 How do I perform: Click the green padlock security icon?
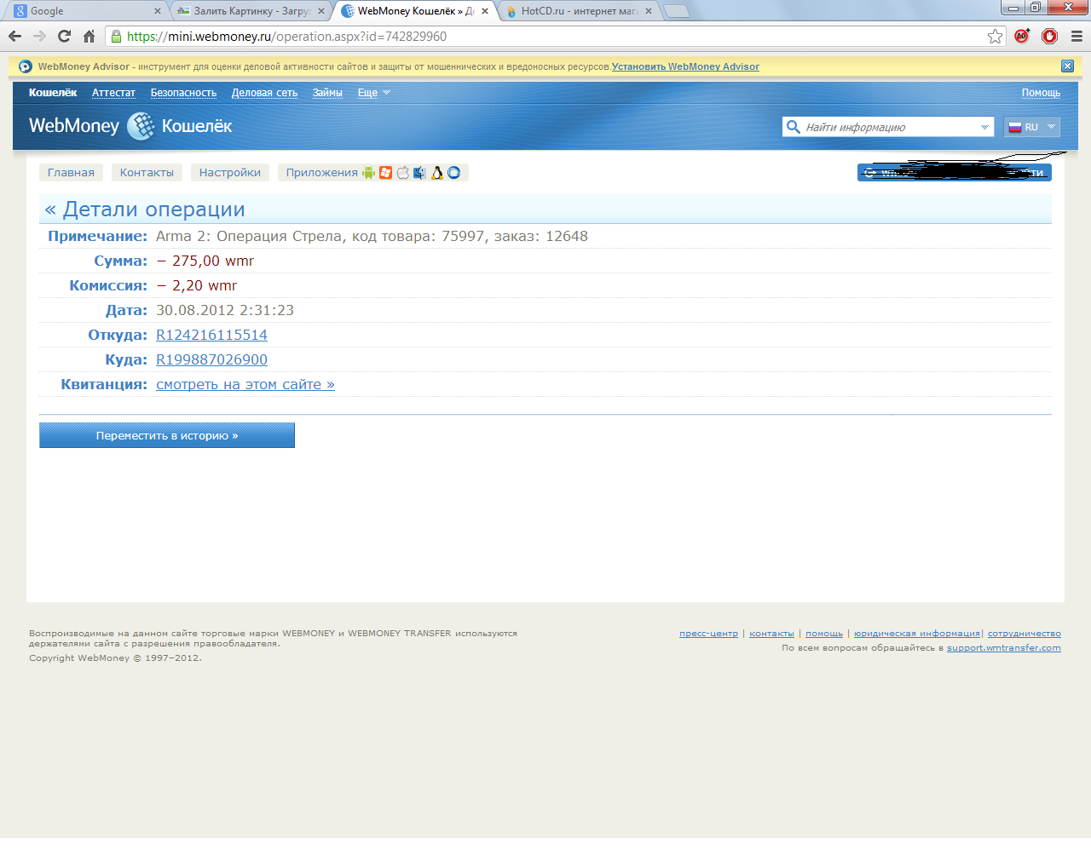coord(117,36)
